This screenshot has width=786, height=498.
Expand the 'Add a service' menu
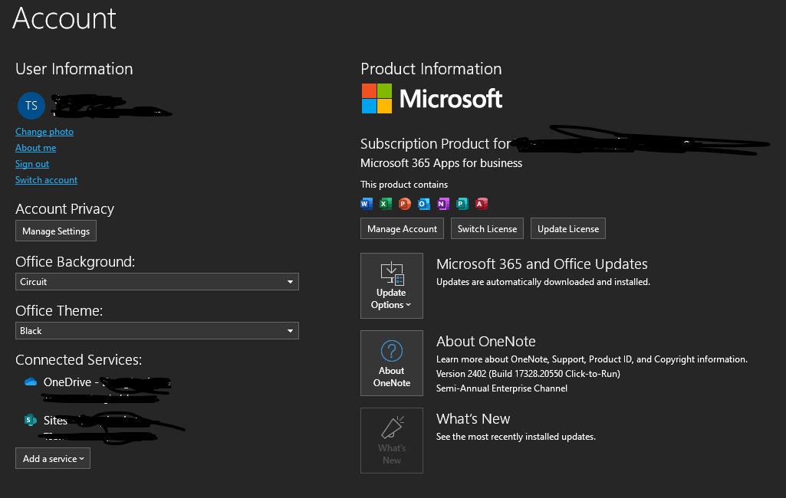[52, 458]
